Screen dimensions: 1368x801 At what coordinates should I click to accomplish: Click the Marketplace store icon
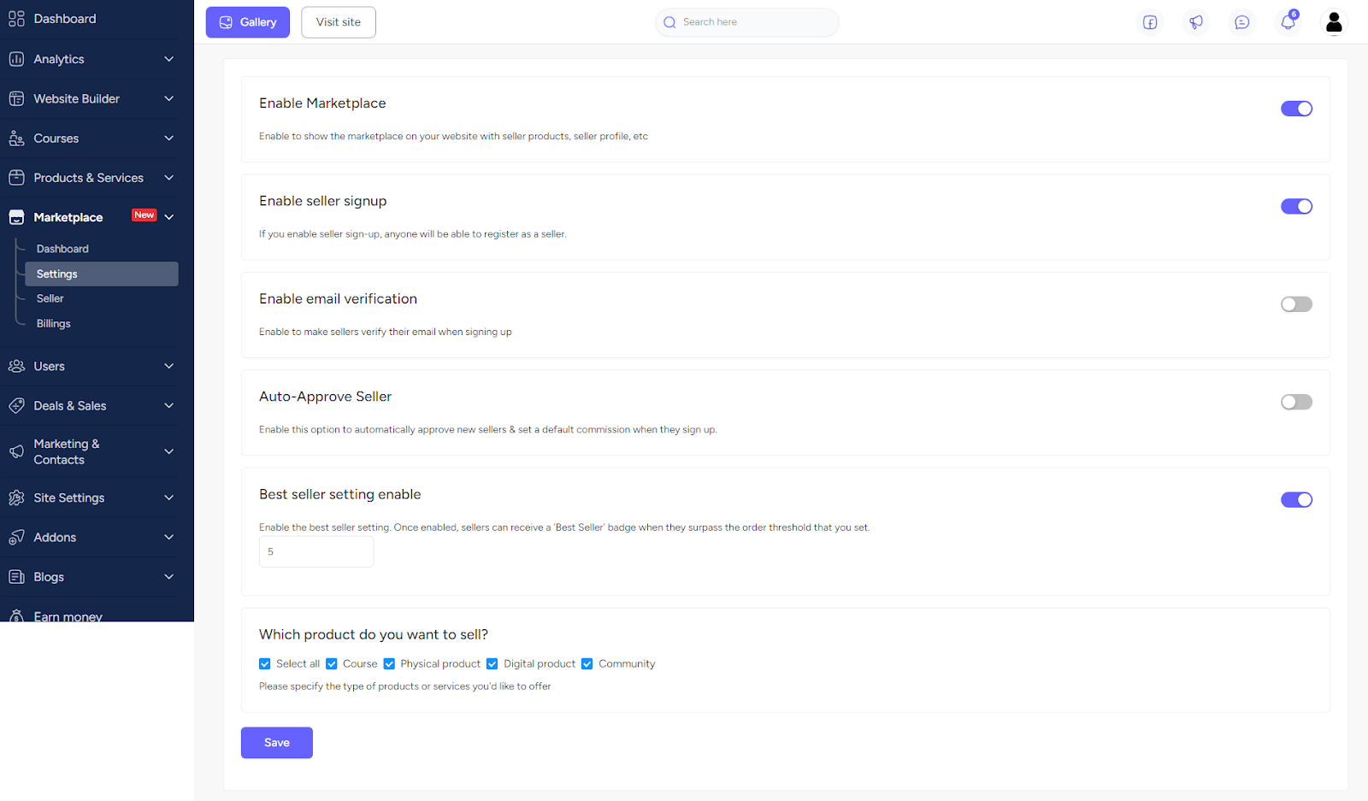[x=16, y=217]
